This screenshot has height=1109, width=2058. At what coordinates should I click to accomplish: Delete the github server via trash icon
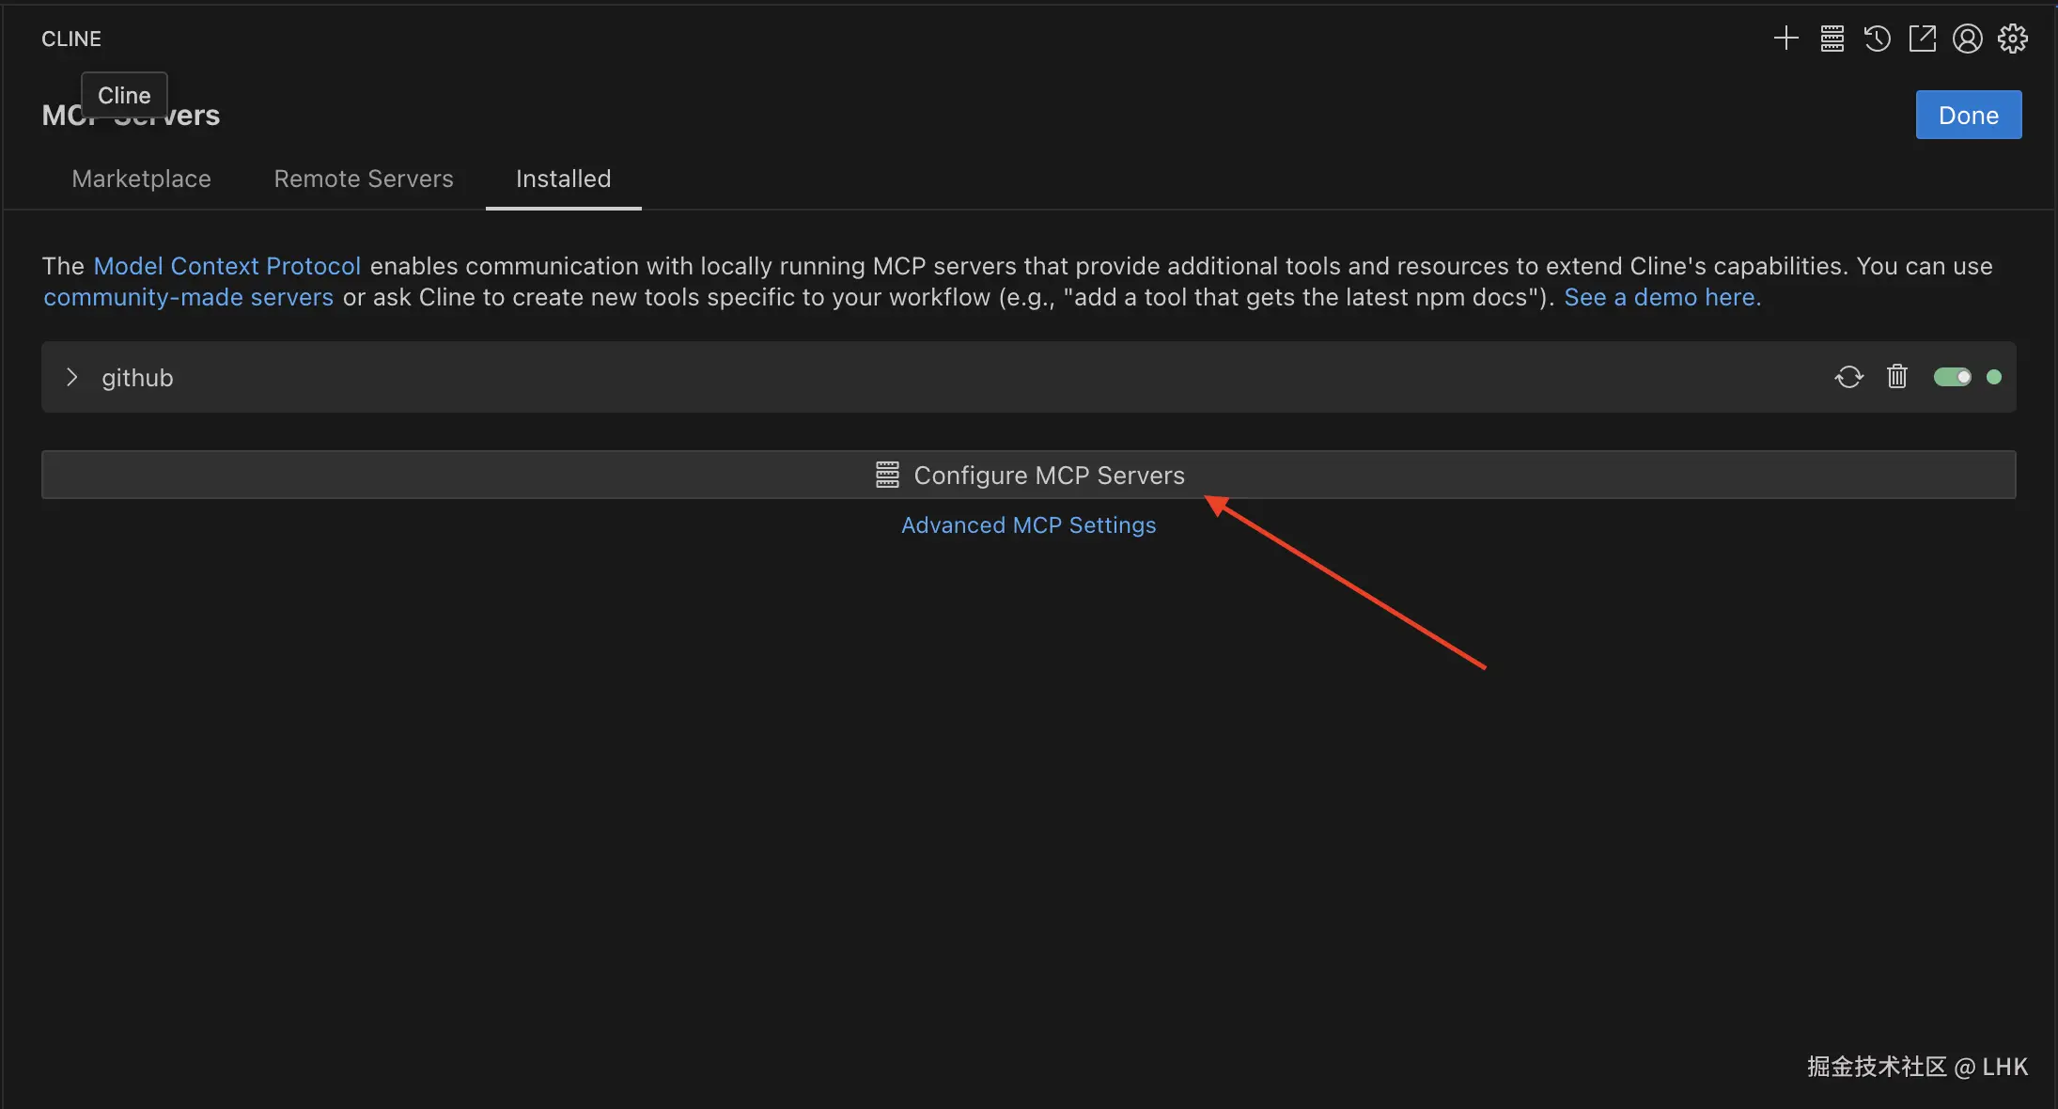[x=1896, y=377]
